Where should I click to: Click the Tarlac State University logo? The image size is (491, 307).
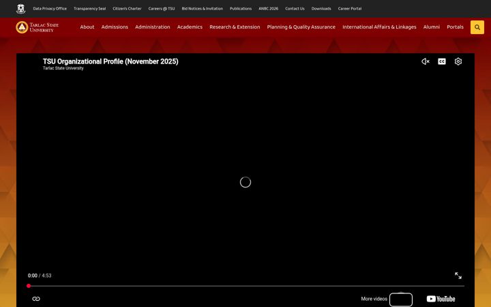(38, 27)
